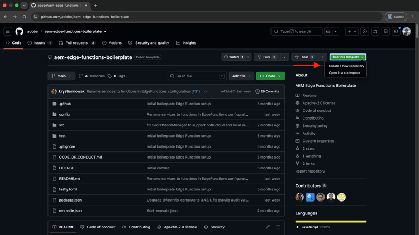This screenshot has width=419, height=235.
Task: Open the repositories icon in header
Action: [x=385, y=31]
